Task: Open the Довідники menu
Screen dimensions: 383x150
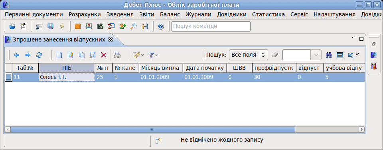Action: pos(231,14)
